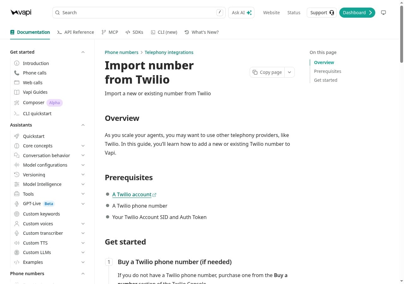Click the Phone numbers breadcrumb link
The width and height of the screenshot is (404, 284).
tap(122, 52)
